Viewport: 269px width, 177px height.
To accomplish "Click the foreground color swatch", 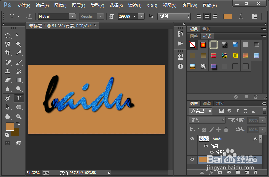I will [10, 127].
